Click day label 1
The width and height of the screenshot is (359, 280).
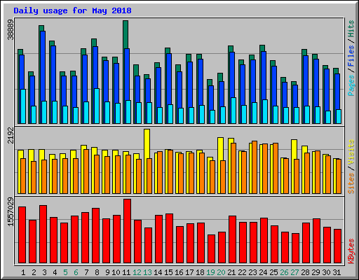[x=23, y=272]
